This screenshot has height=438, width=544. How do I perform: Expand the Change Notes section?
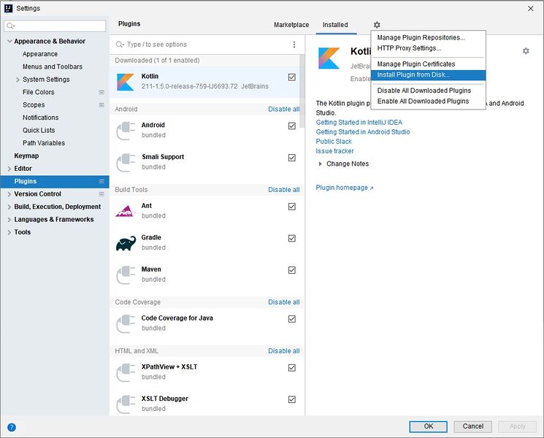pos(321,164)
